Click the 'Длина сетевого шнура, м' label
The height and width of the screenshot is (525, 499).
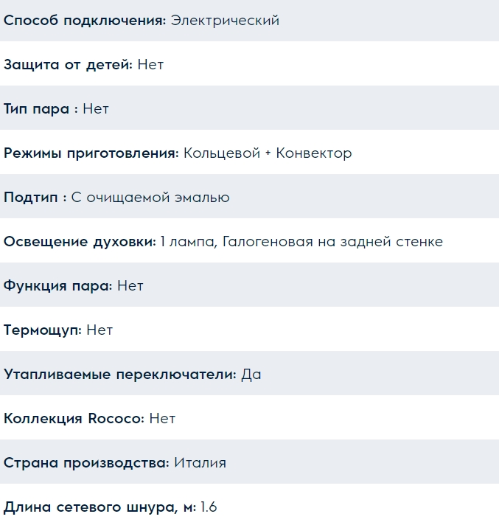pyautogui.click(x=100, y=507)
